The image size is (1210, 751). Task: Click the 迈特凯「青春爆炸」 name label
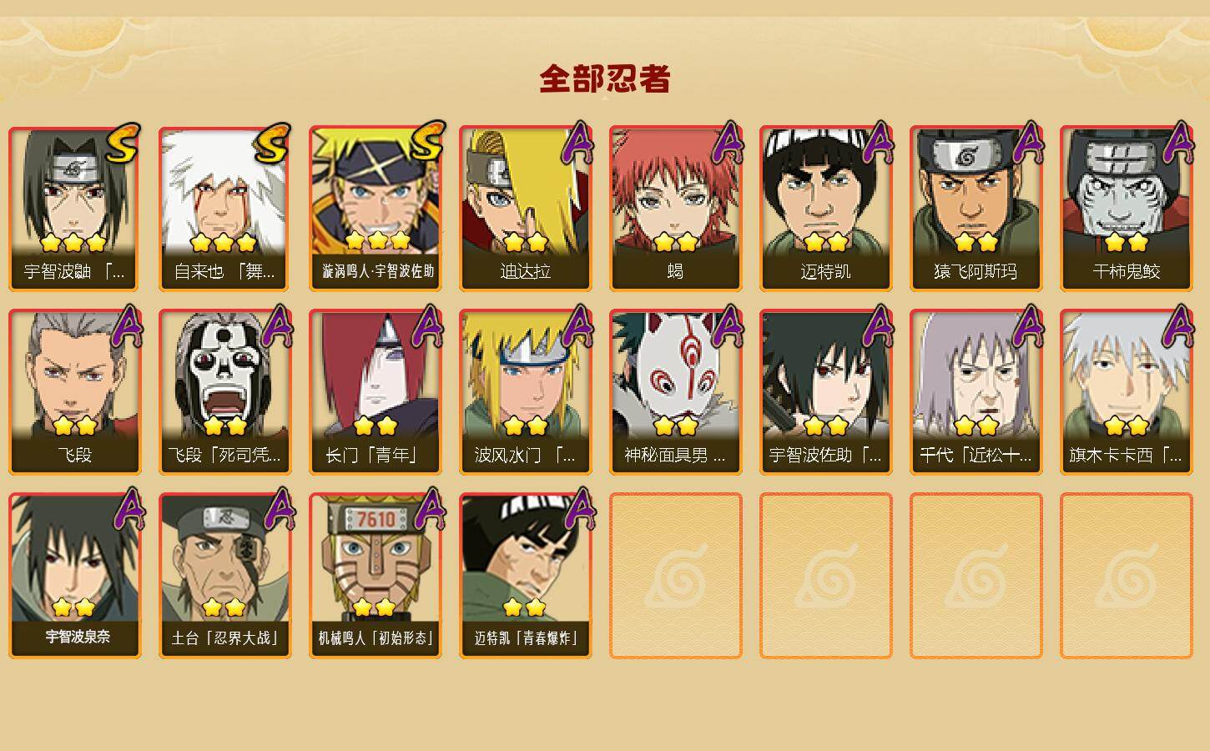(526, 638)
